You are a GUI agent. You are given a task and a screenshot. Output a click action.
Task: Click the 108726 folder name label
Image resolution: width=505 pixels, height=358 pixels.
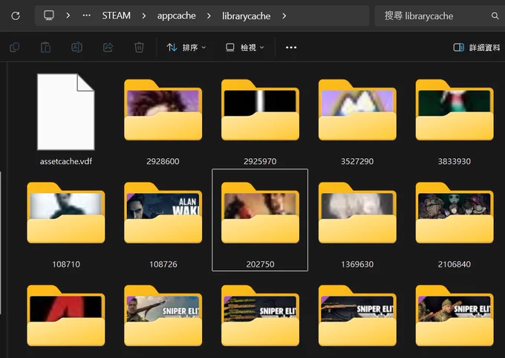point(163,264)
